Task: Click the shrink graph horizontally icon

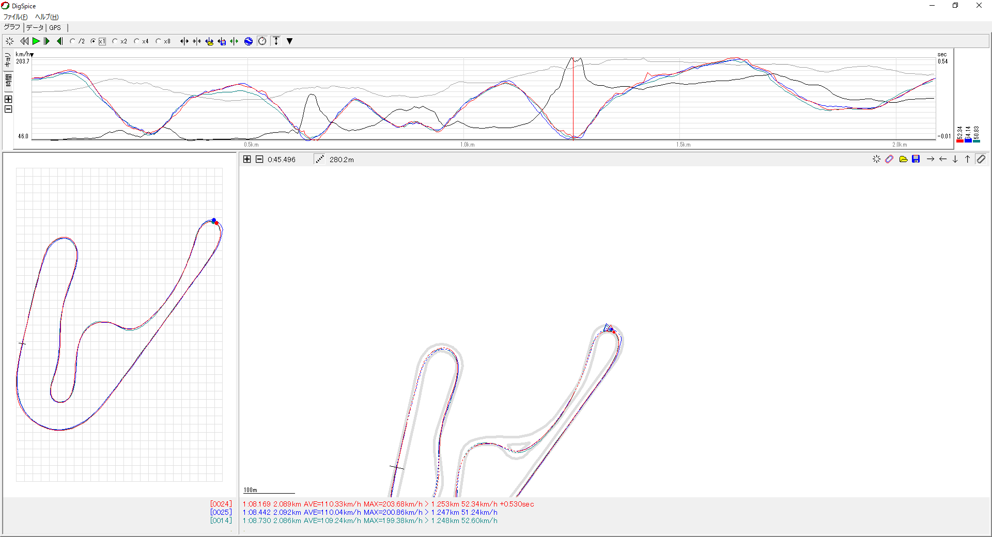Action: [x=197, y=41]
